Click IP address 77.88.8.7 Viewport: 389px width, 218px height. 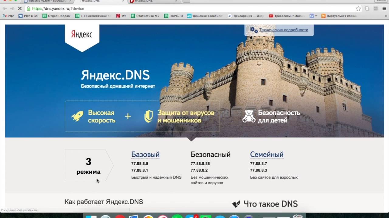[258, 163]
